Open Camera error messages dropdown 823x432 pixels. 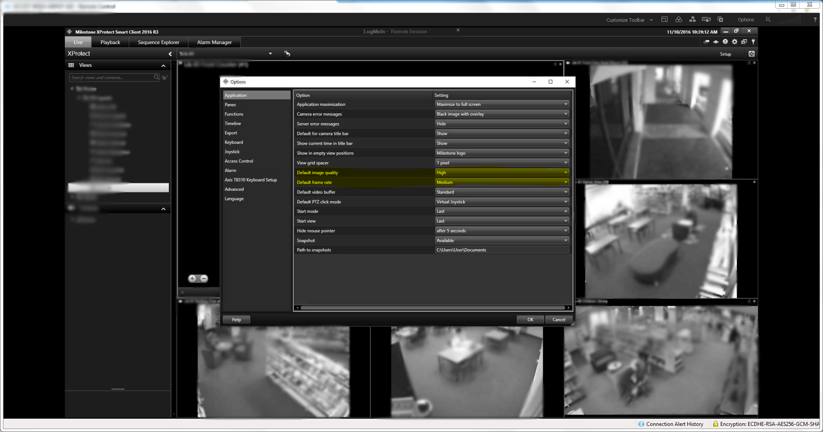tap(502, 114)
